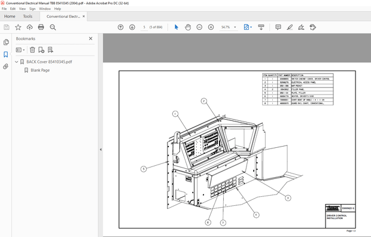The height and width of the screenshot is (237, 371).
Task: Zoom in with plus icon
Action: (211, 27)
